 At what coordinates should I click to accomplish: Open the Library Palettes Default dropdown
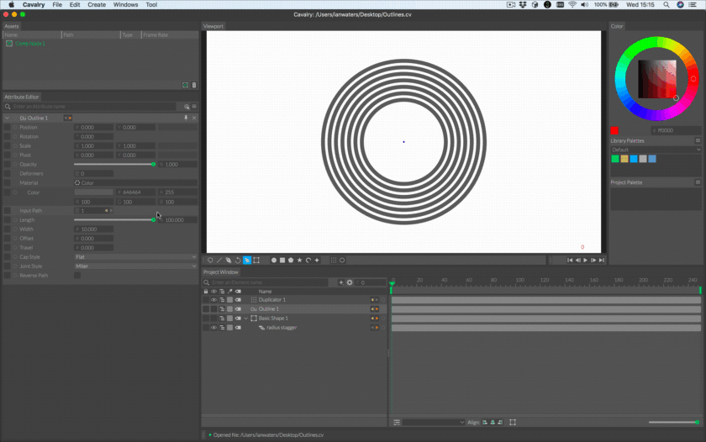pos(656,150)
